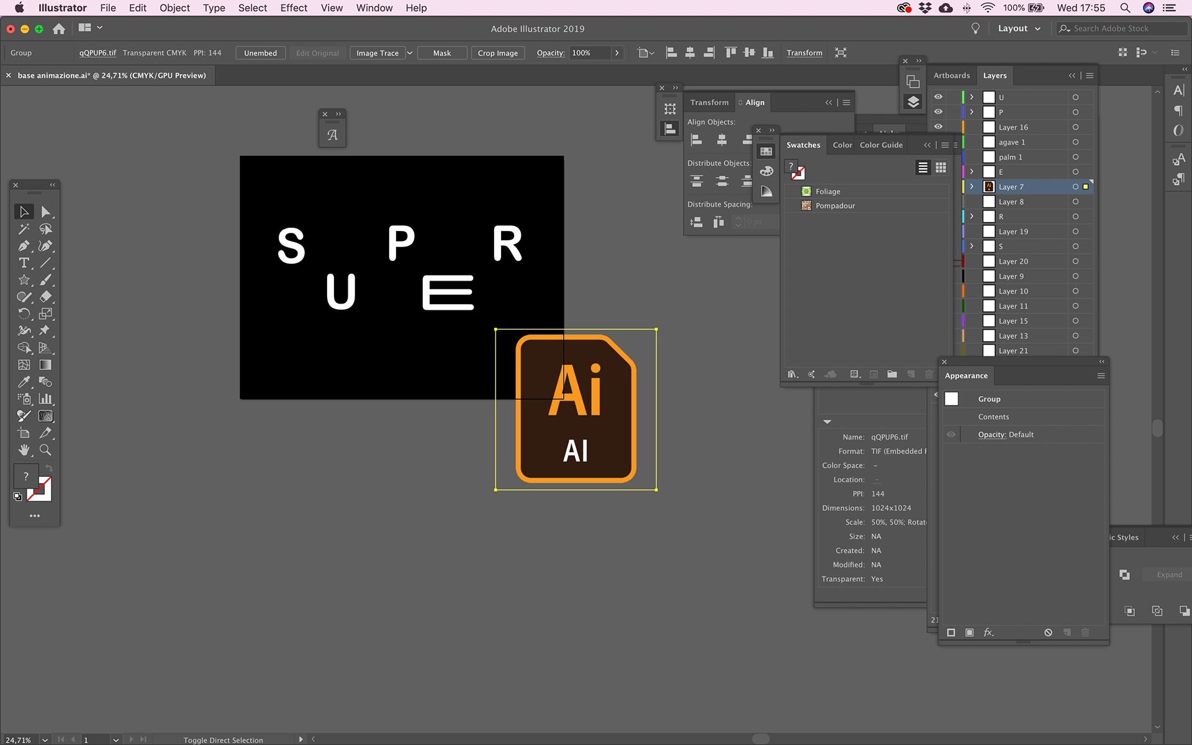Open Image Trace presets dropdown arrow
Screen dimensions: 1192x745
(x=410, y=53)
